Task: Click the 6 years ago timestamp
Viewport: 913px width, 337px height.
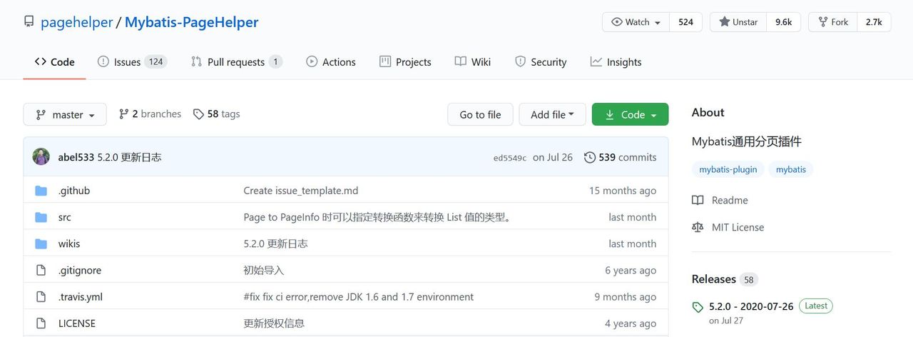Action: coord(631,271)
